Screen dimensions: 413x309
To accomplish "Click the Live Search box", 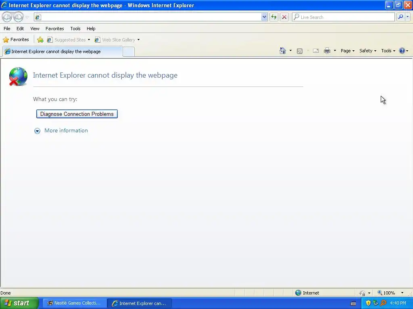I will (343, 17).
